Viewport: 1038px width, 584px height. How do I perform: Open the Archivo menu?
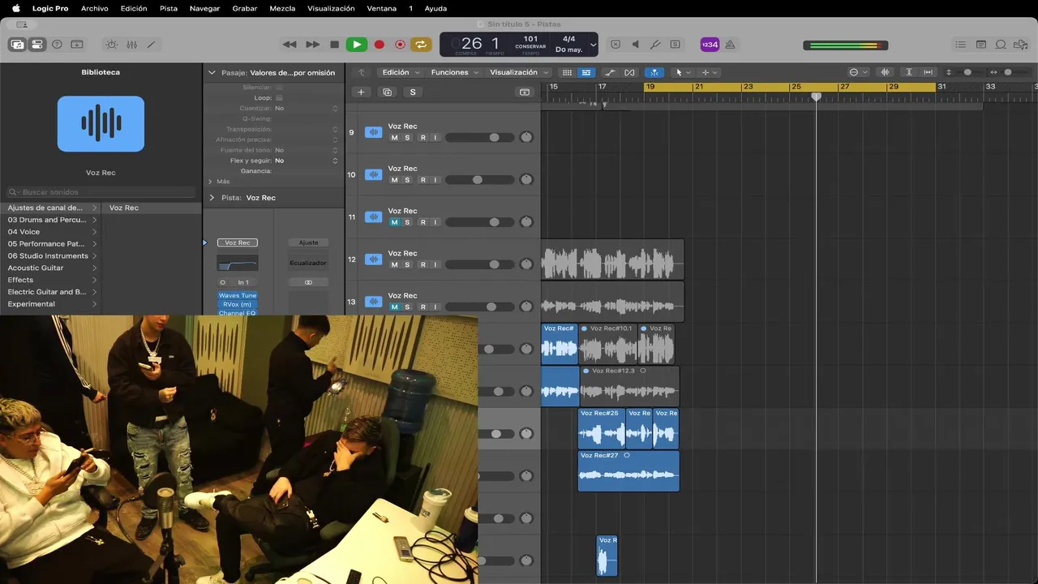(95, 8)
